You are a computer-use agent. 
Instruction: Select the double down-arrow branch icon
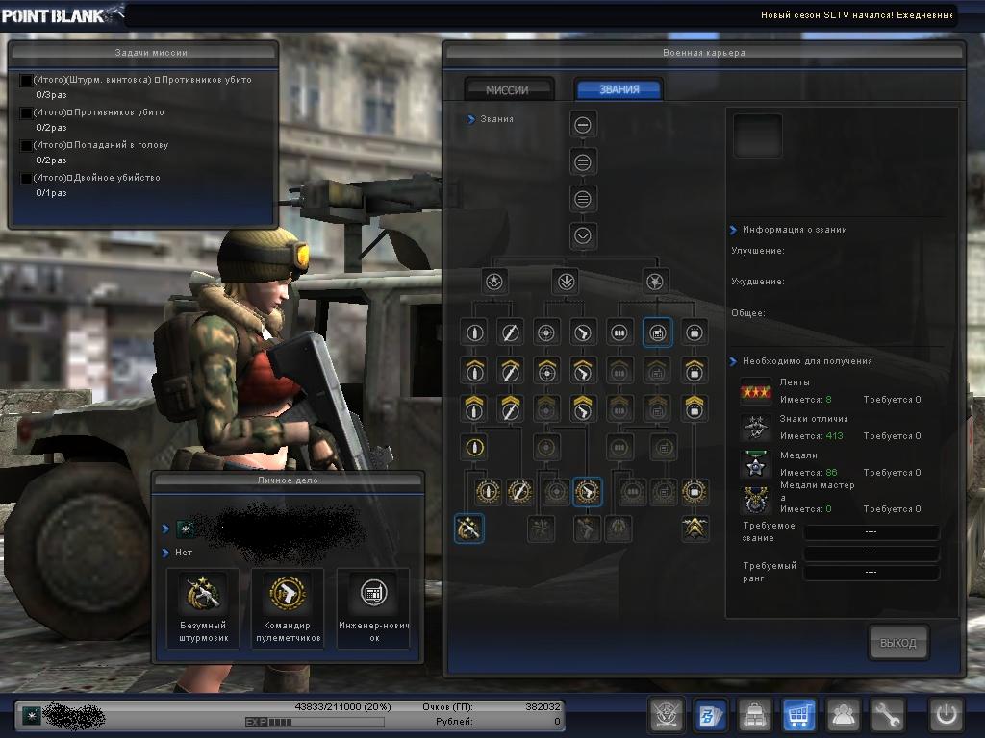pyautogui.click(x=566, y=282)
